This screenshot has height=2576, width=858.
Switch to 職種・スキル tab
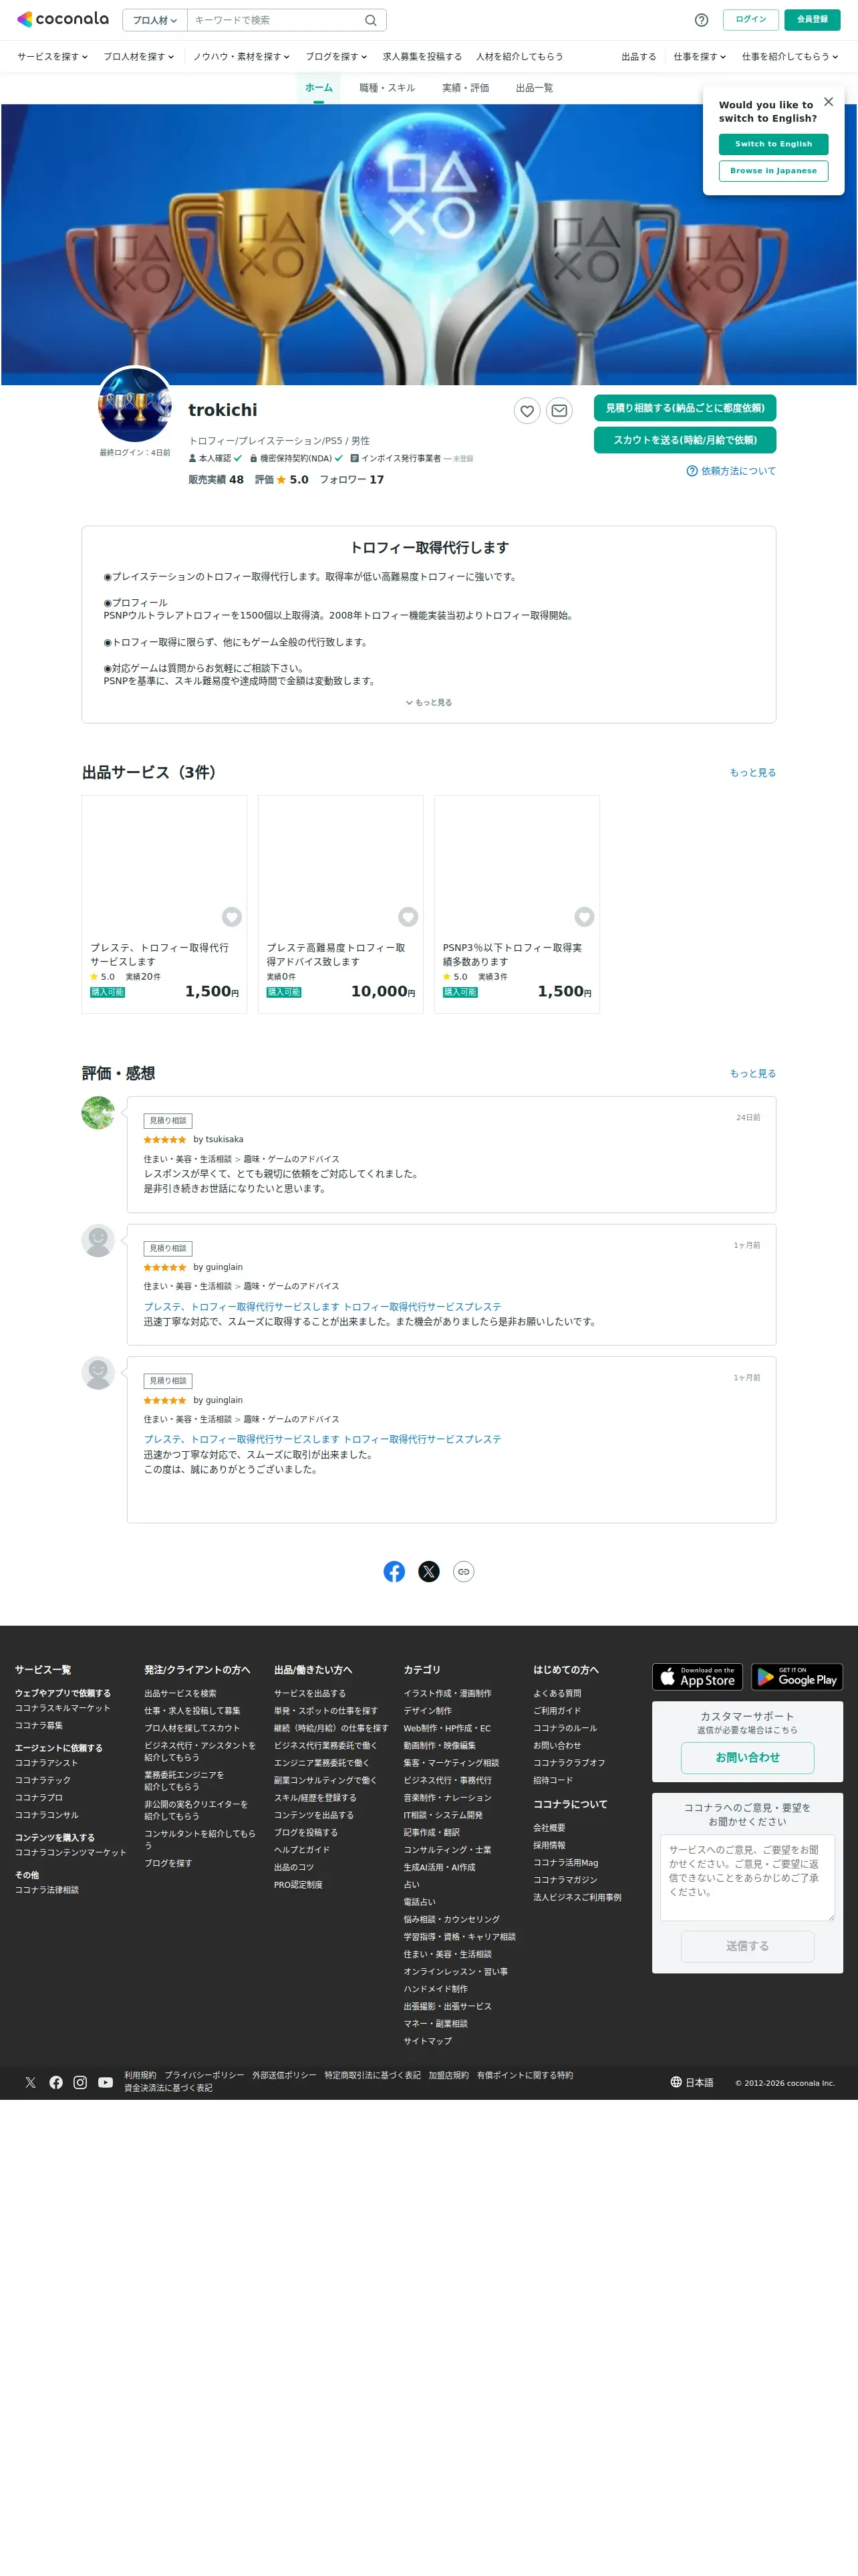(386, 88)
